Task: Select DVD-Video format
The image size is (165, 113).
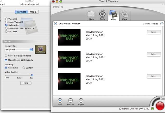Action: (x=7, y=25)
